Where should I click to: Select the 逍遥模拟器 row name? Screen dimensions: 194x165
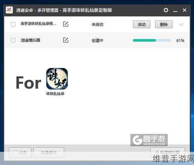[30, 40]
